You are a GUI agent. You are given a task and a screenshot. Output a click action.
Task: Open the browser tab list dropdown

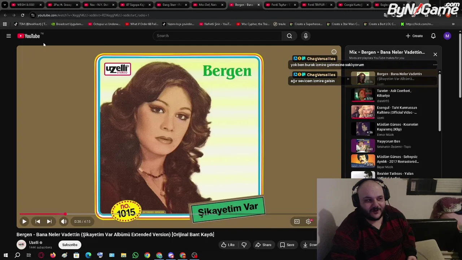pyautogui.click(x=5, y=5)
